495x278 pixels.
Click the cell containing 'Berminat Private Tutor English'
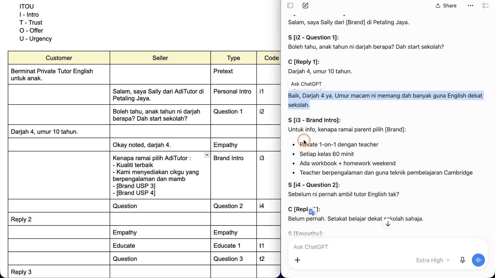[x=59, y=74]
